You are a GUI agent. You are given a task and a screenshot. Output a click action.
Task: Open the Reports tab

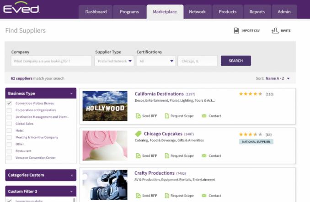click(257, 12)
